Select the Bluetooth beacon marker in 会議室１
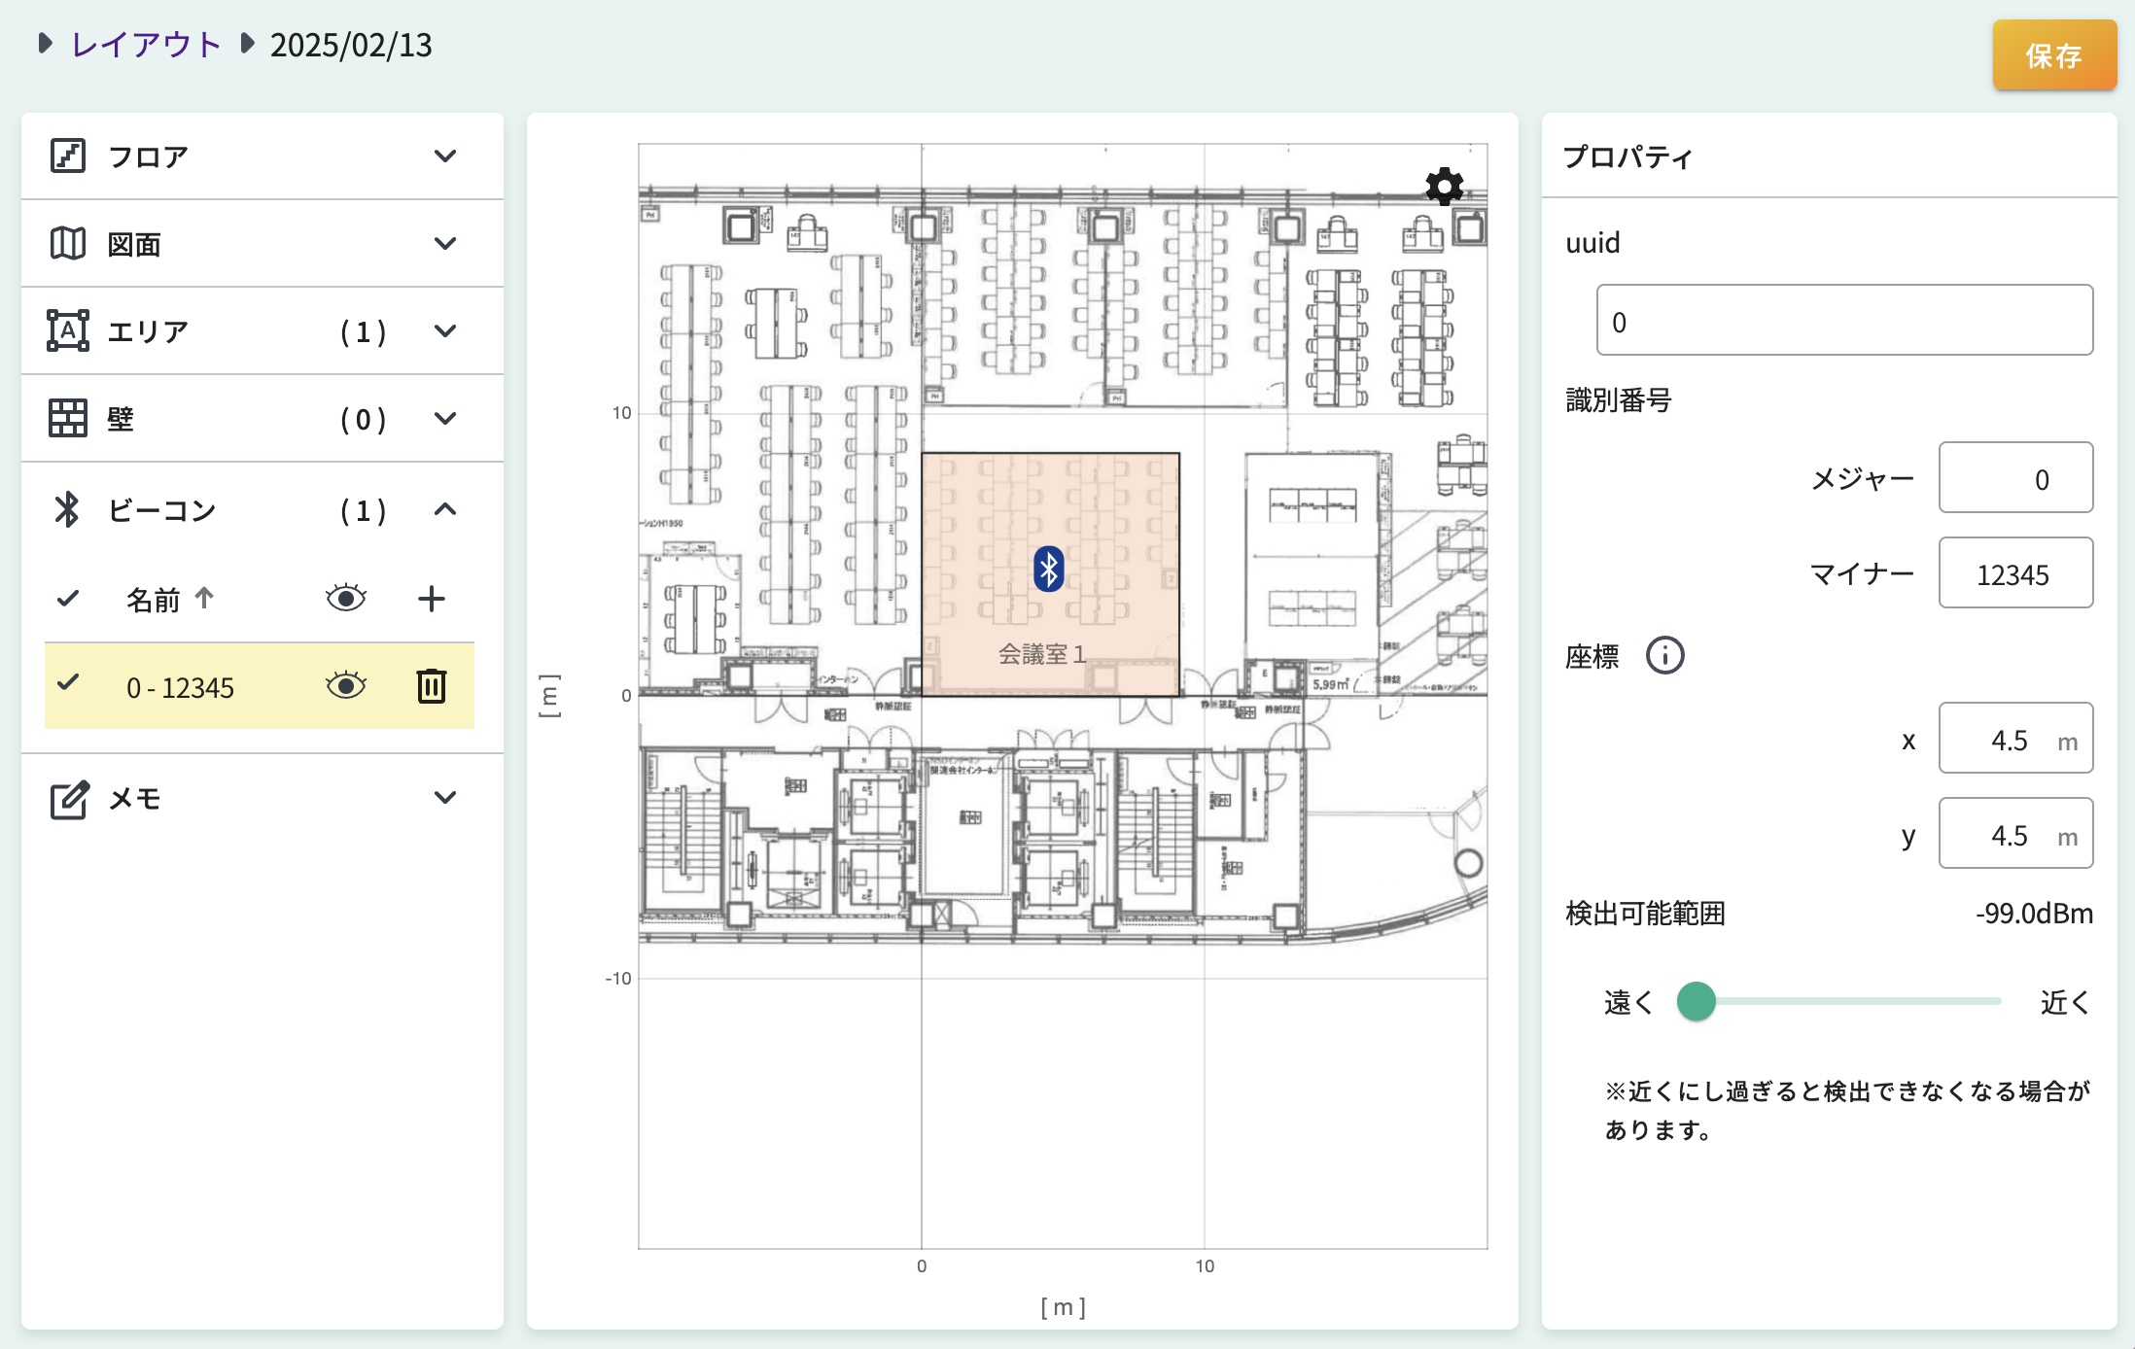The height and width of the screenshot is (1349, 2135). click(x=1050, y=570)
